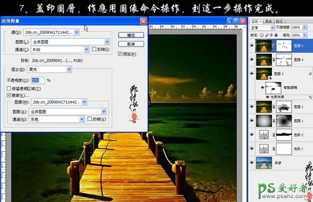Uncheck the 预览 preview checkbox
Screen dimensions: 313x202
click(x=120, y=53)
